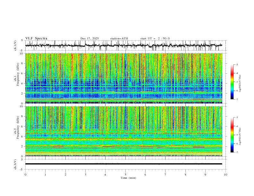The height and width of the screenshot is (196, 254).
Task: Click the 'Dec. 17, 2025' date label
Action: 89,38
